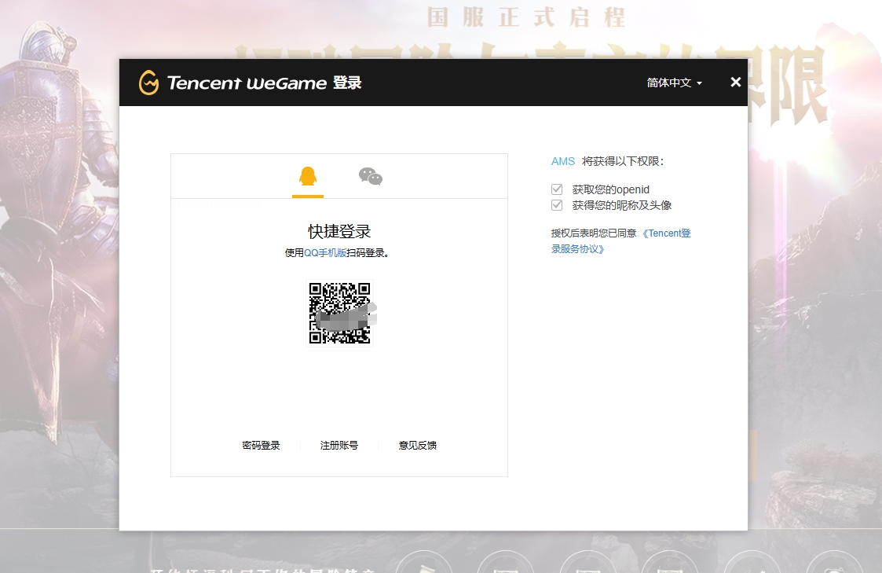This screenshot has height=573, width=882.
Task: Open the AMS application link
Action: pos(563,161)
